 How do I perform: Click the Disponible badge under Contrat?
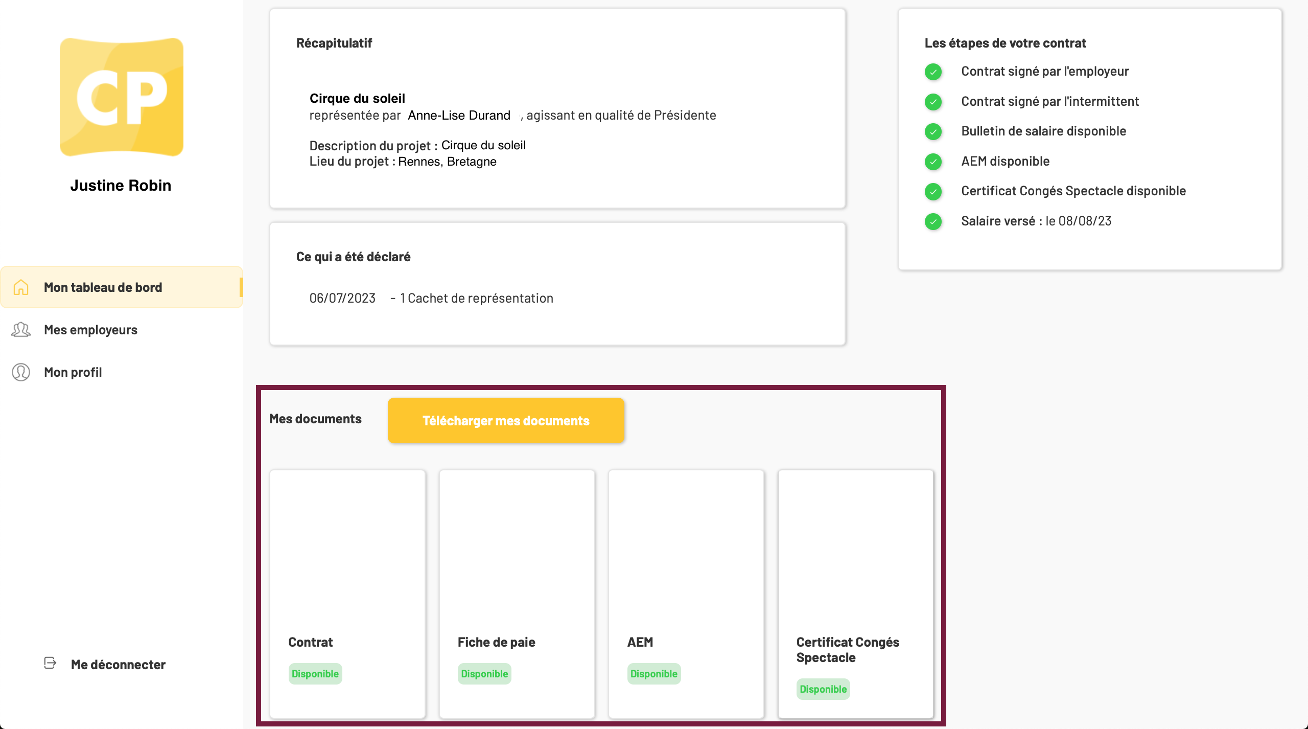315,674
